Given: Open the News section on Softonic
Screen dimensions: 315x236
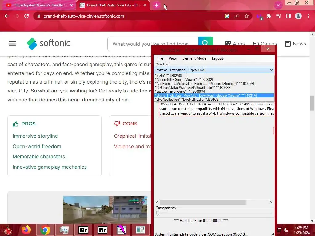Looking at the screenshot, I should tap(296, 44).
